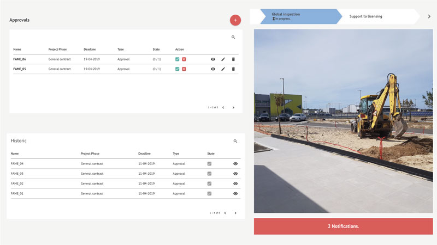
Task: Open search in the Approvals table
Action: [233, 38]
